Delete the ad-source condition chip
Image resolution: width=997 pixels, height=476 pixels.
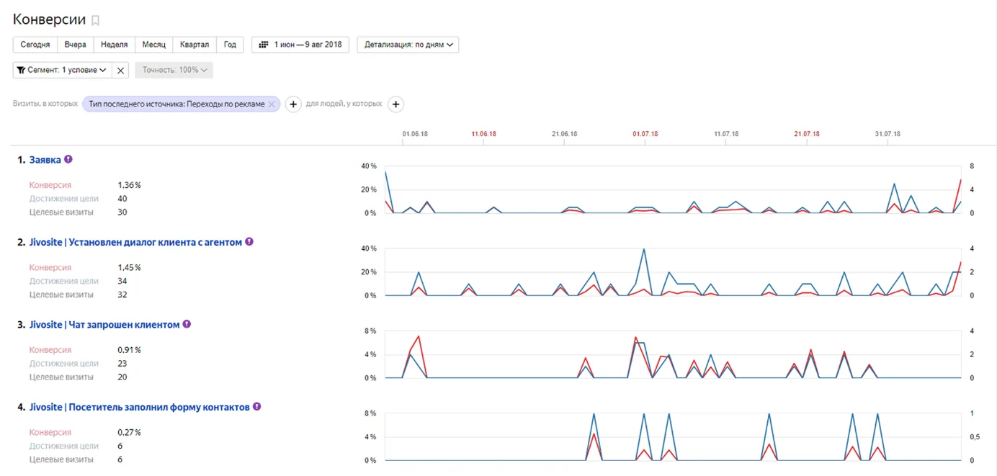tap(271, 104)
